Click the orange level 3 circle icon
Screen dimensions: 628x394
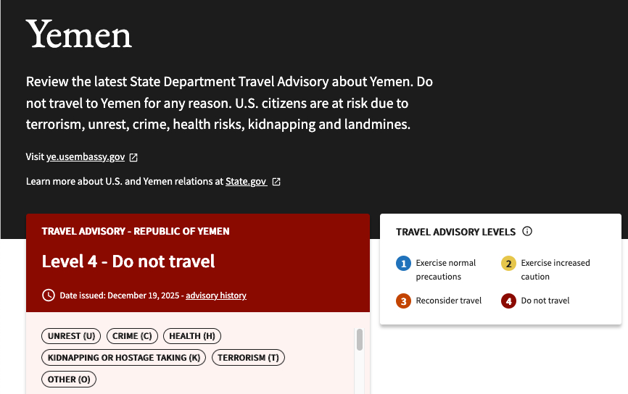pyautogui.click(x=403, y=301)
